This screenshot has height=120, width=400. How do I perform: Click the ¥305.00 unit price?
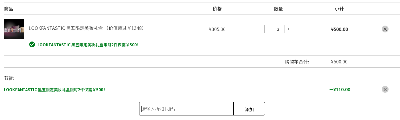point(217,29)
